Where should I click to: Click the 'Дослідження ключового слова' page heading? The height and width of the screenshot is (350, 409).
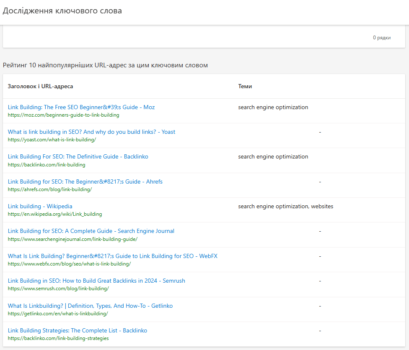pyautogui.click(x=62, y=11)
